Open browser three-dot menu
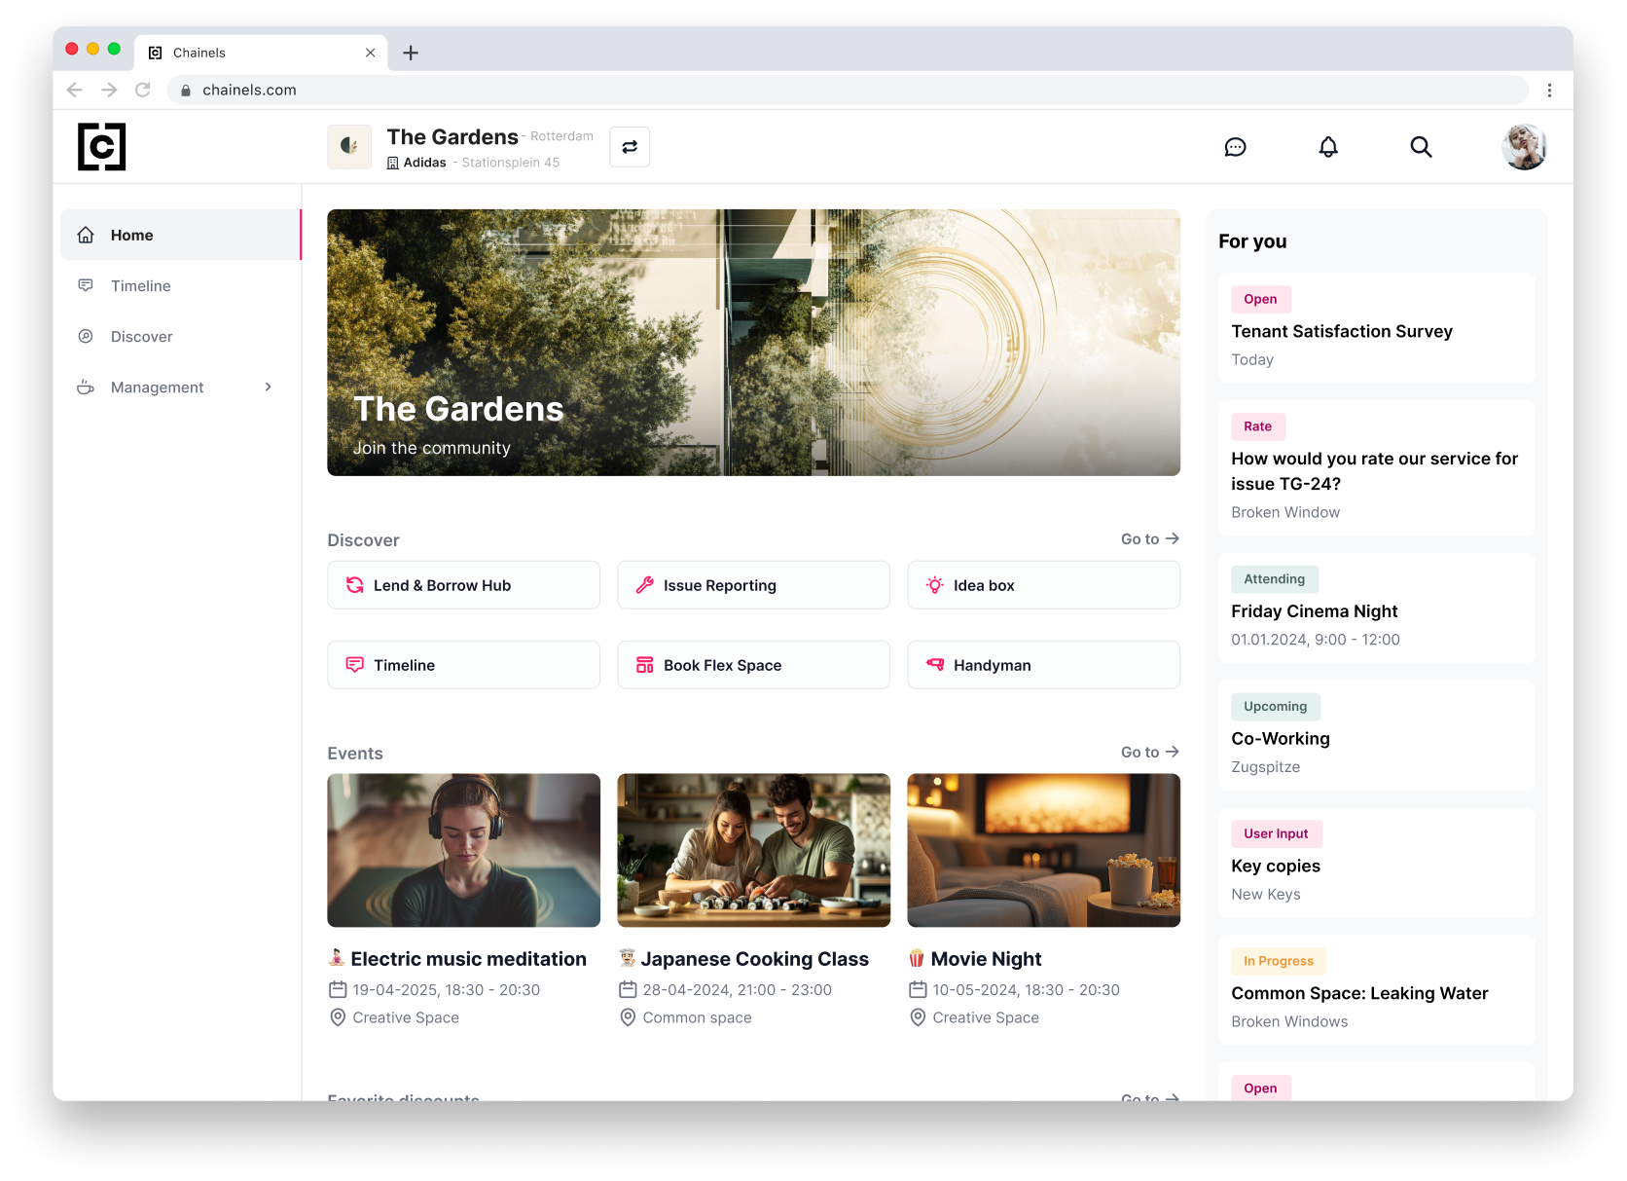Screen dimensions: 1627x1181 pos(1549,90)
